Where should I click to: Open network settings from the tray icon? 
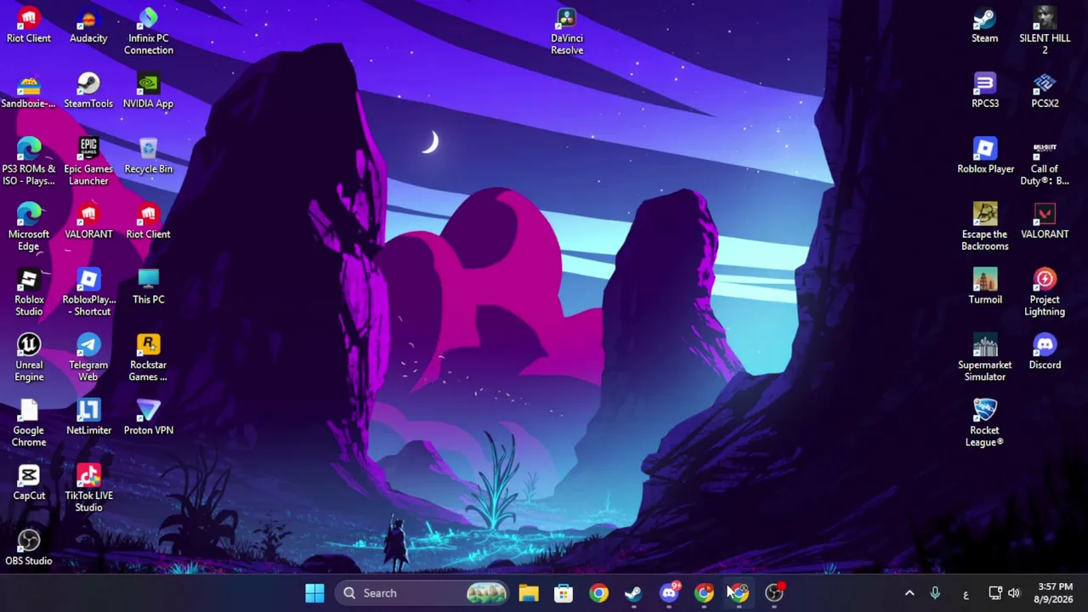(995, 592)
